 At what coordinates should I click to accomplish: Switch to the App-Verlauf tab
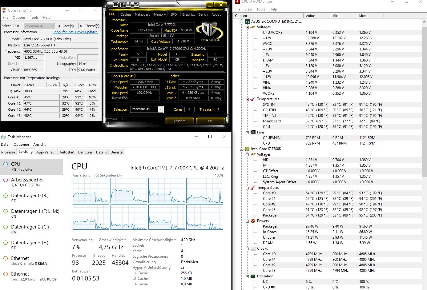(46, 152)
